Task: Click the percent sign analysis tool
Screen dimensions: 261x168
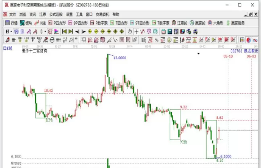Action: pos(156,40)
